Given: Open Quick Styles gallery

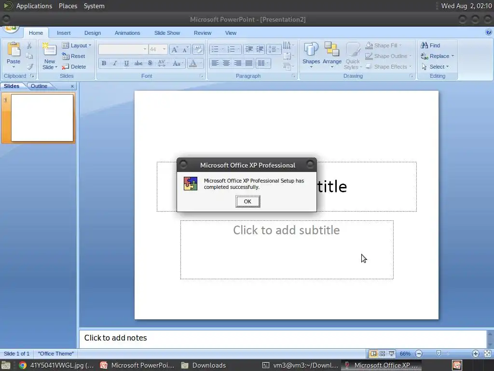Looking at the screenshot, I should point(353,56).
